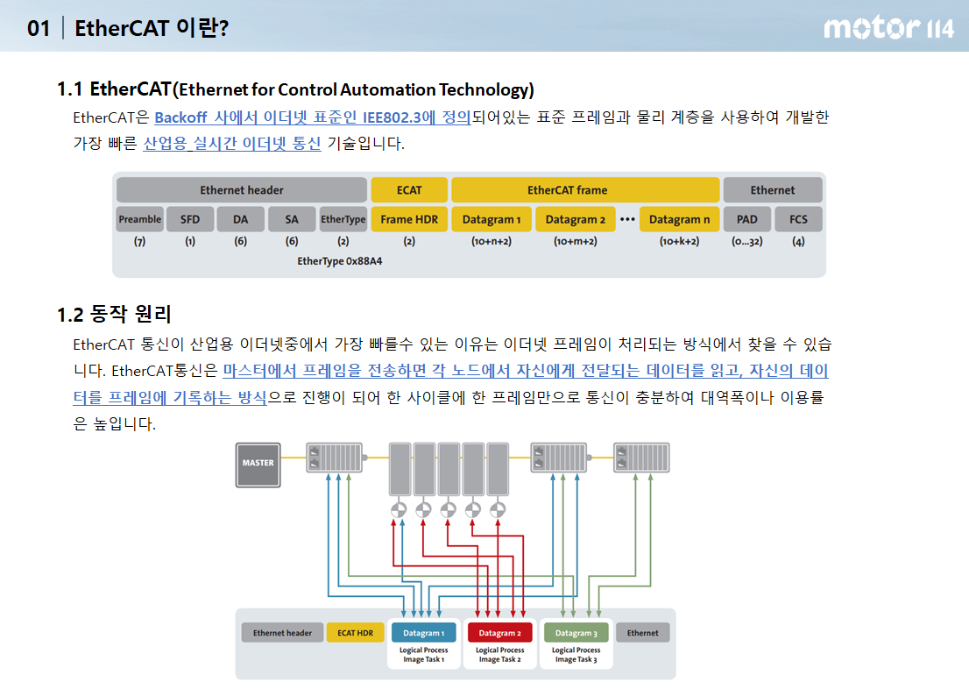Click the SFD field box
The height and width of the screenshot is (696, 969).
point(190,219)
